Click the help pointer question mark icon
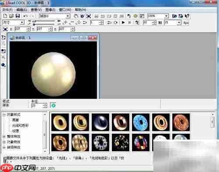 187,16
